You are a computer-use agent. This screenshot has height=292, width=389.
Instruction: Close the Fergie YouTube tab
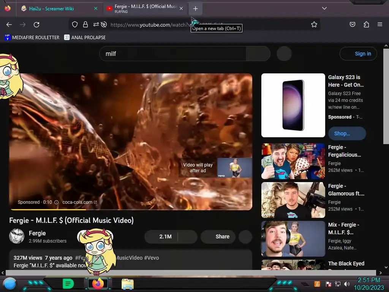point(181,8)
